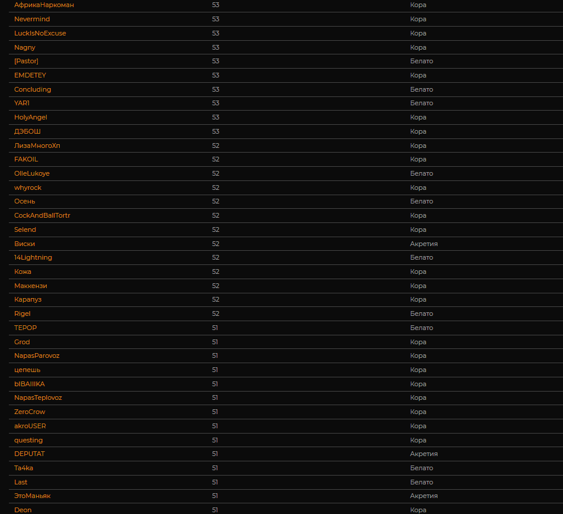Open the whyrock player profile
Image resolution: width=563 pixels, height=514 pixels.
[x=28, y=188]
